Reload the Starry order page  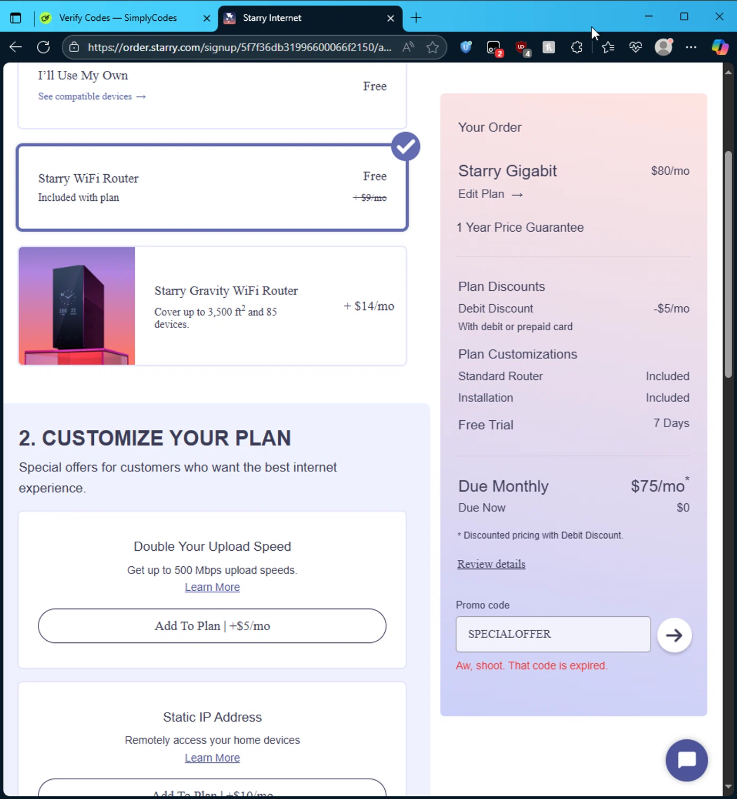coord(44,47)
